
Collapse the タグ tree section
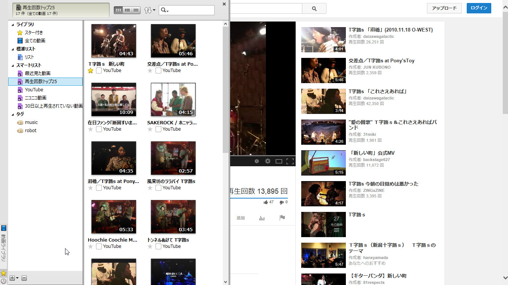tap(13, 114)
